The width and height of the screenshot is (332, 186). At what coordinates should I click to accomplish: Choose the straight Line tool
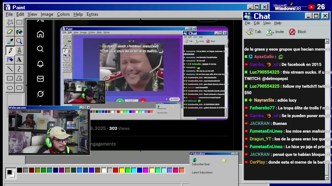(x=10, y=69)
